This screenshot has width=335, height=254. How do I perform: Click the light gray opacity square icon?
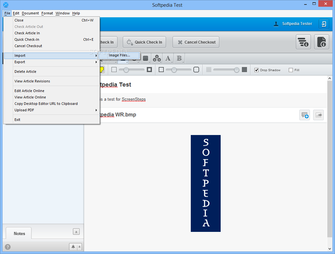[x=209, y=70]
